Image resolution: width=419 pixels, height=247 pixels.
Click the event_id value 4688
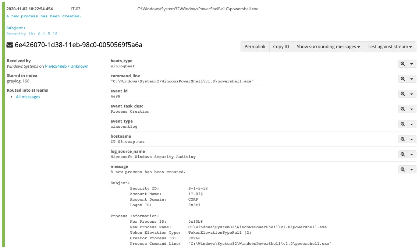pos(116,96)
